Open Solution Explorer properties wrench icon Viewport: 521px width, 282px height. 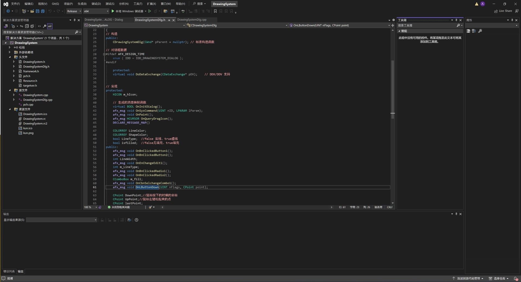click(45, 26)
